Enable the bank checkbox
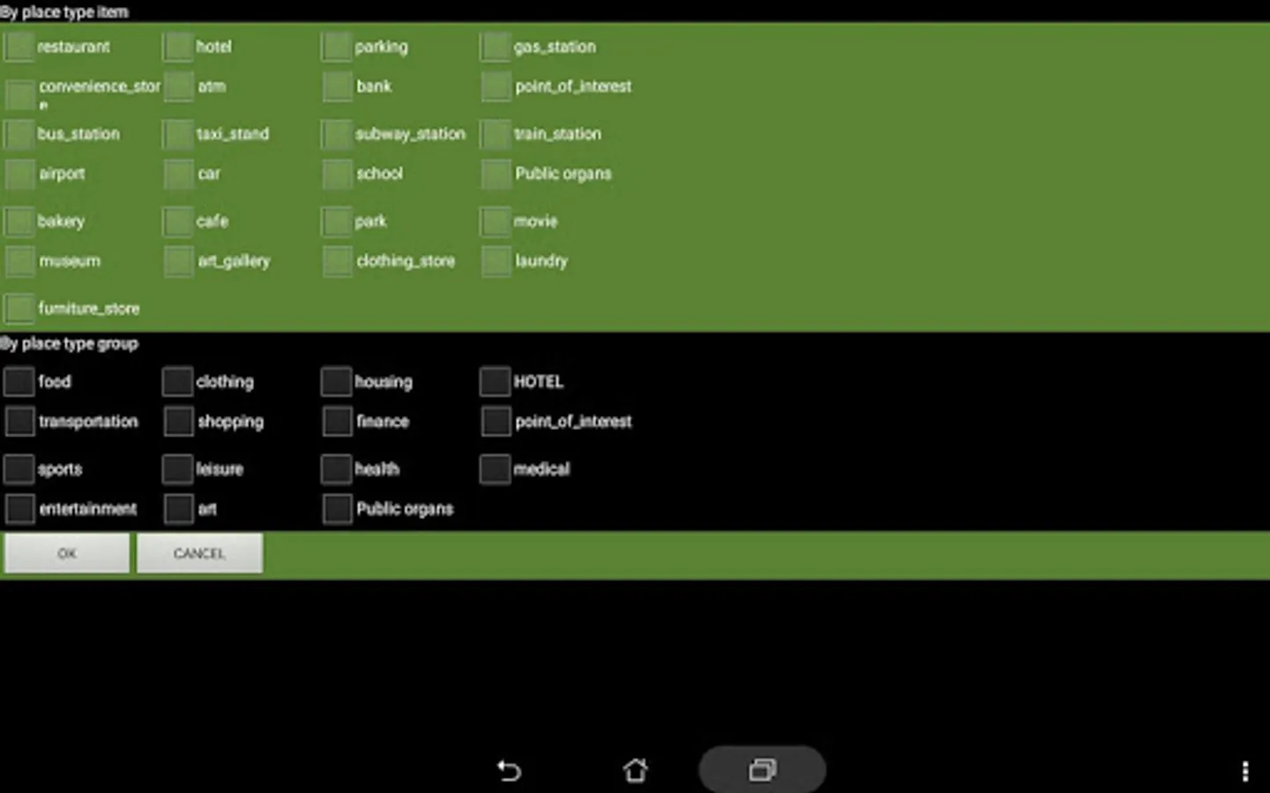This screenshot has height=793, width=1270. point(337,86)
